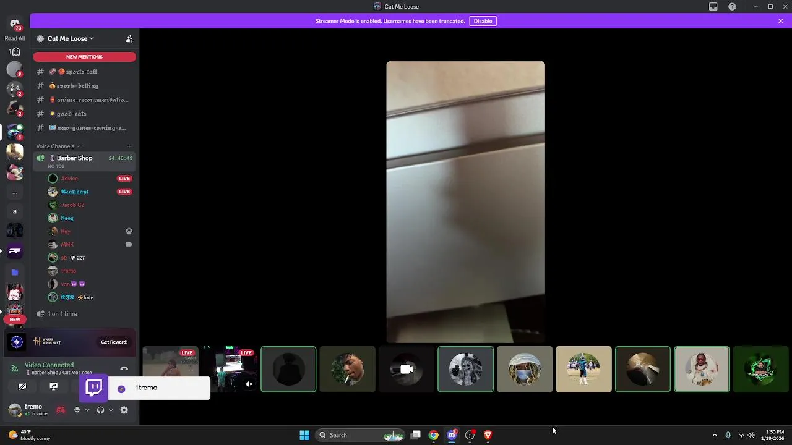Select the server icon labeled a
The width and height of the screenshot is (792, 445).
point(15,211)
